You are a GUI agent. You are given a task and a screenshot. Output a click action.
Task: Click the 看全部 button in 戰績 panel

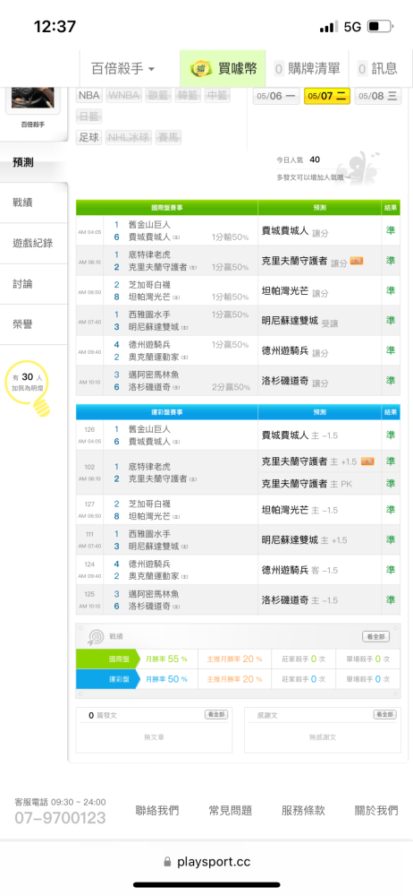(376, 636)
